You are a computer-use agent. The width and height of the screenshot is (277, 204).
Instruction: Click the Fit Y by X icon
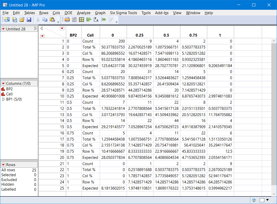[96, 20]
